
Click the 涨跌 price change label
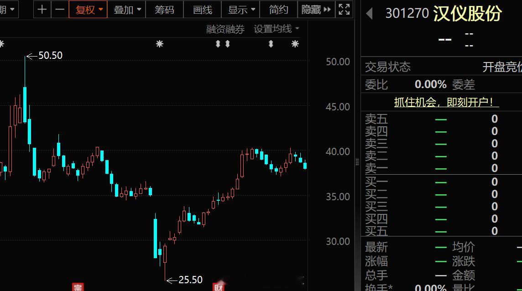(x=464, y=261)
